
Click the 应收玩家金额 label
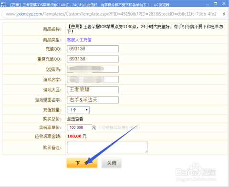48,136
